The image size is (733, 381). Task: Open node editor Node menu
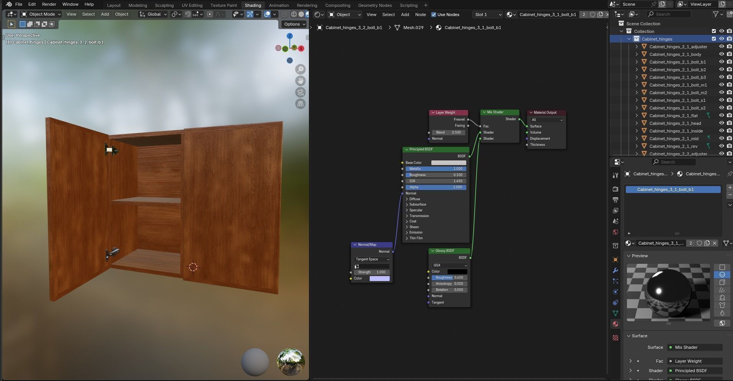[420, 15]
